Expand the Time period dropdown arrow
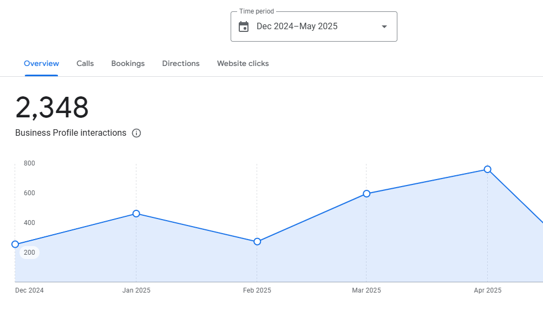Viewport: 543px width, 318px height. click(384, 27)
